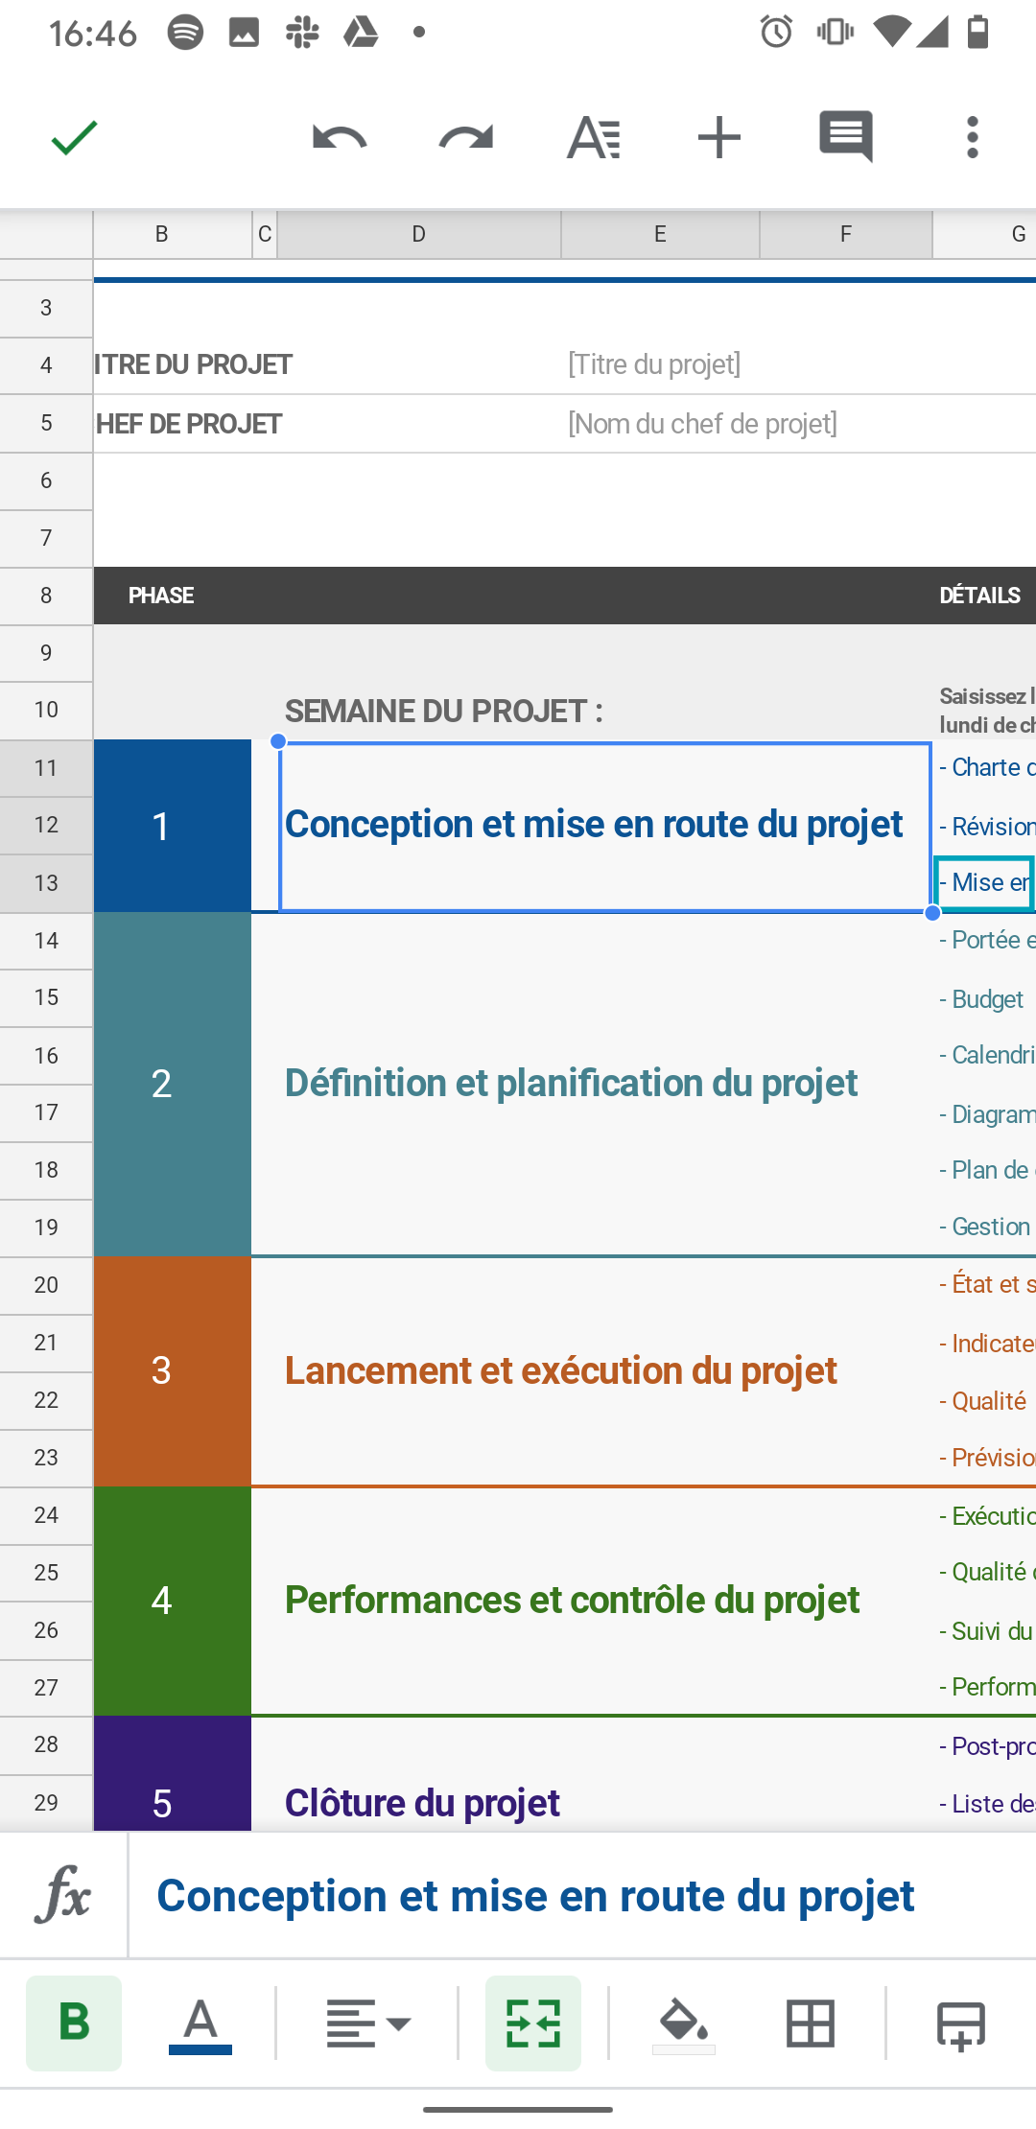1036x2129 pixels.
Task: Select the [Titre du projet] placeholder cell
Action: (654, 365)
